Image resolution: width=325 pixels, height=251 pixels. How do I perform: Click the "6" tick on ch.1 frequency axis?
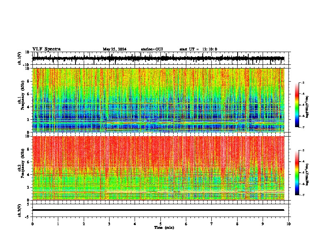pyautogui.click(x=29, y=94)
